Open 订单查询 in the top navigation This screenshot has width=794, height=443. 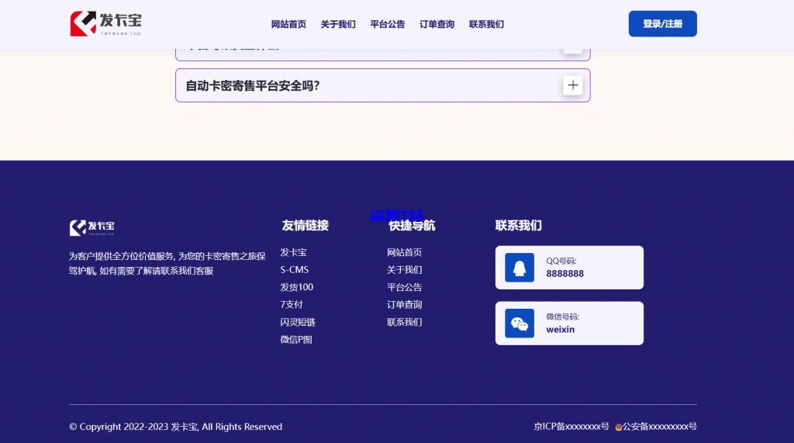(x=437, y=24)
